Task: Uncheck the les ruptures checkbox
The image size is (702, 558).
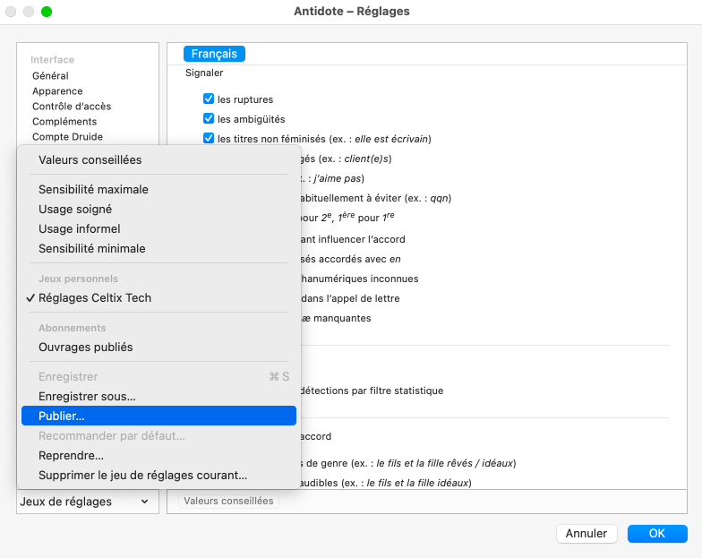Action: pos(209,99)
